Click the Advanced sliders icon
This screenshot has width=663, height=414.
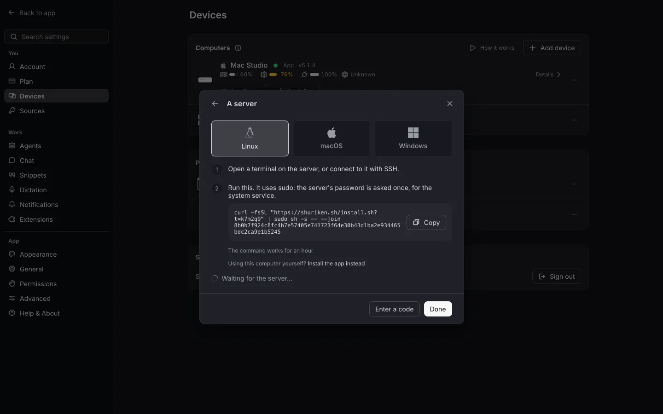[x=12, y=299]
